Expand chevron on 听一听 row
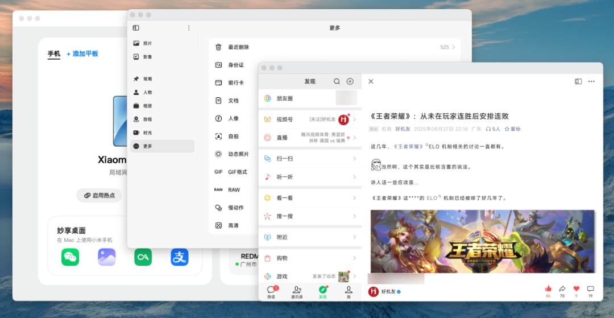614x318 pixels. pyautogui.click(x=354, y=177)
